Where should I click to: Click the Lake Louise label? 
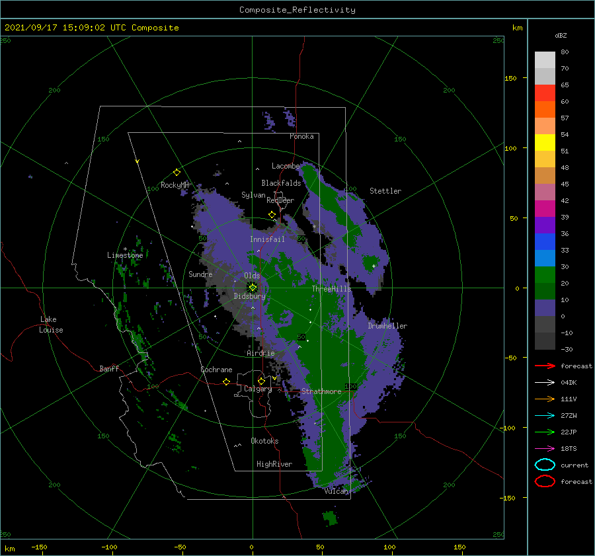click(51, 325)
